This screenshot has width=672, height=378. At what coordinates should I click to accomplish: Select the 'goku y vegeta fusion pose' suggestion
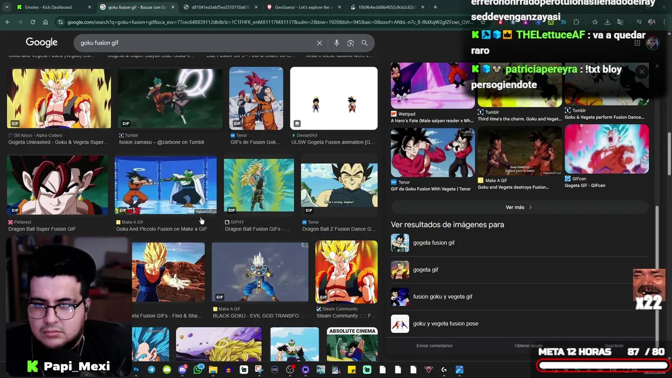pyautogui.click(x=446, y=323)
